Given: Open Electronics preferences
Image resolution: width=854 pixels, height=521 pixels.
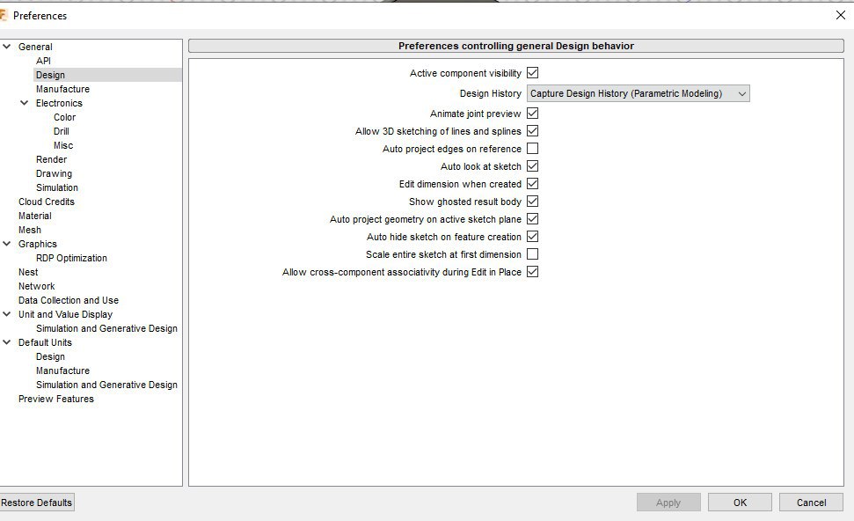Looking at the screenshot, I should [59, 103].
